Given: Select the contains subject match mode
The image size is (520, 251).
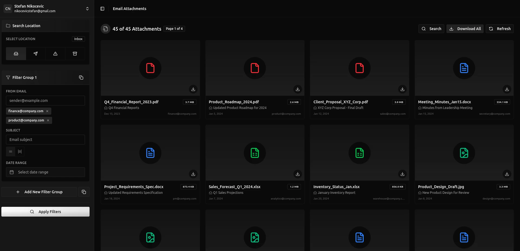Looking at the screenshot, I should click(20, 152).
